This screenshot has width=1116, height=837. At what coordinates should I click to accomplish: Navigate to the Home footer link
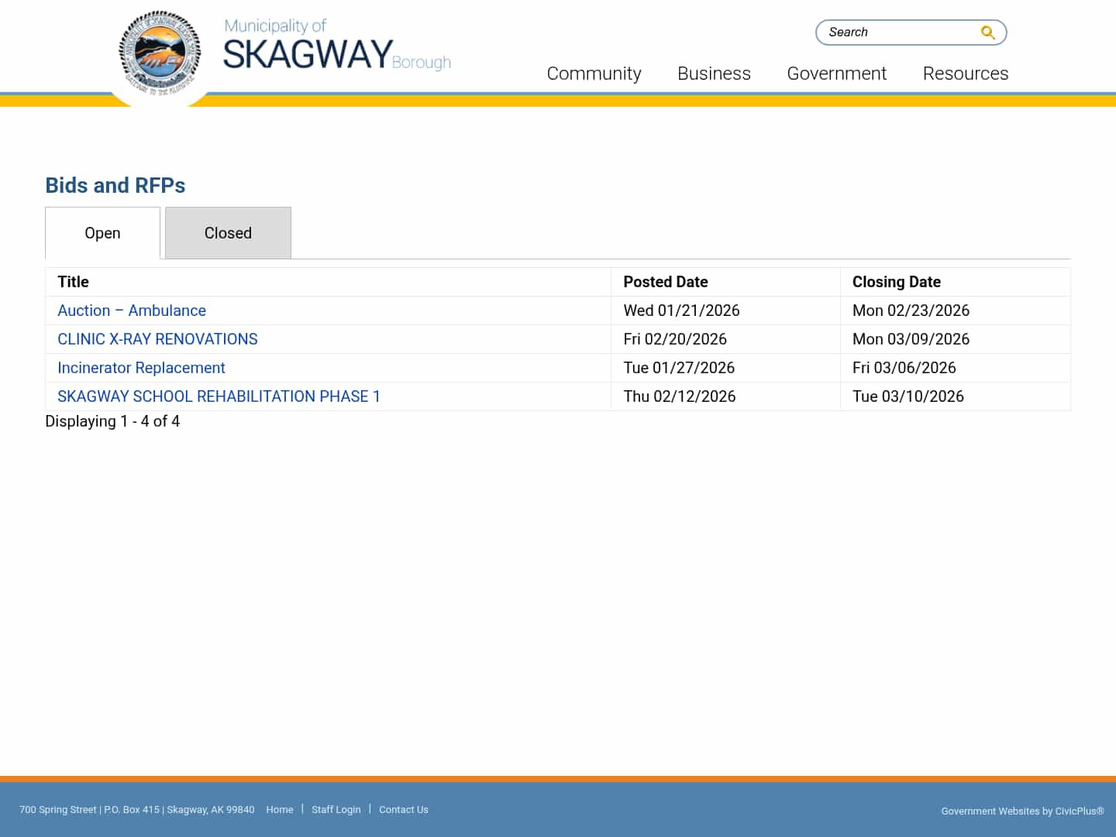tap(280, 809)
